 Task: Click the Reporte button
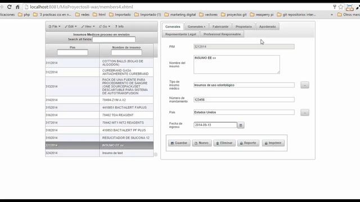[x=248, y=143]
